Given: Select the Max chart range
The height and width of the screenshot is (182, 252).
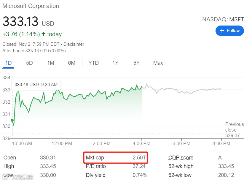Looking at the screenshot, I should click(x=158, y=63).
